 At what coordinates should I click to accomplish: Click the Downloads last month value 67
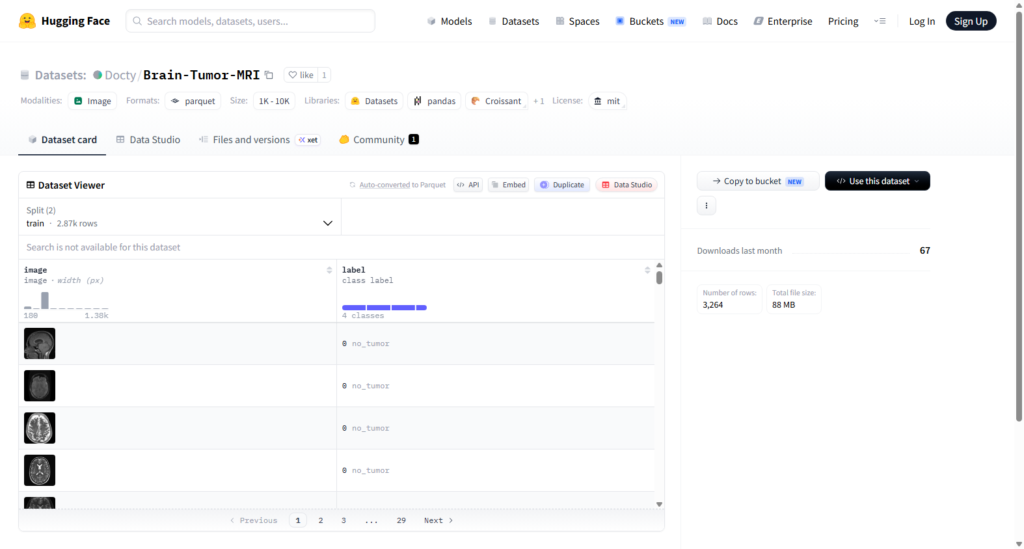[x=924, y=250]
